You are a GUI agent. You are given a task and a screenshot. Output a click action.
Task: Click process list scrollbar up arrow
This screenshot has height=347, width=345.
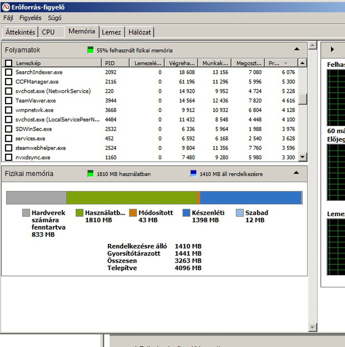[302, 63]
